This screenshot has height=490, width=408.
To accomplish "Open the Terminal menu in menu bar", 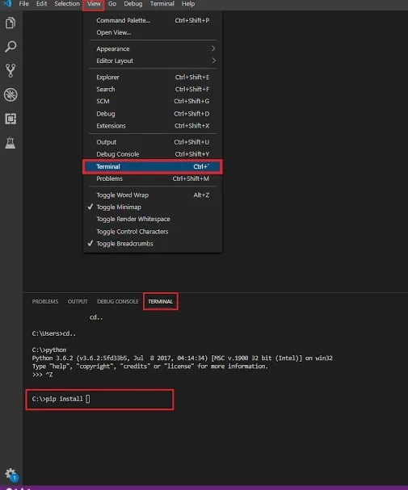I will pyautogui.click(x=162, y=4).
